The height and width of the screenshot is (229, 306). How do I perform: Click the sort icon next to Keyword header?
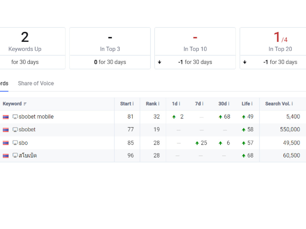coord(25,104)
